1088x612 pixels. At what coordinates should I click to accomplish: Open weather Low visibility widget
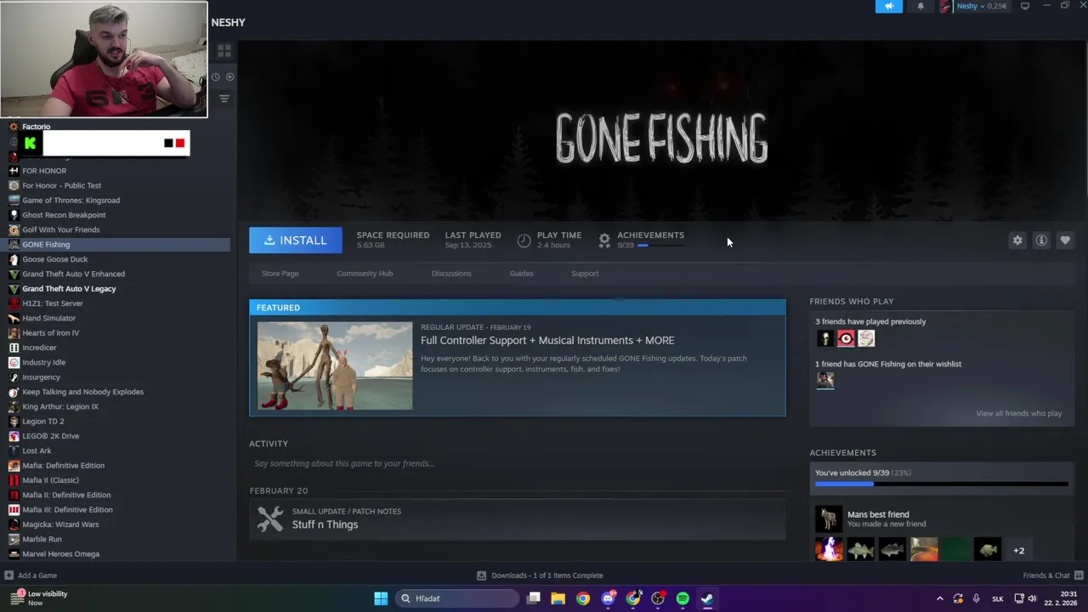click(x=39, y=598)
